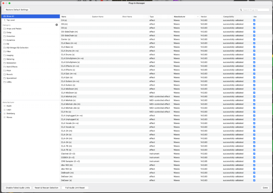Viewport: 273px width, 193px height.
Task: Click the list icon beside Apple manufacturer
Action: click(x=4, y=106)
